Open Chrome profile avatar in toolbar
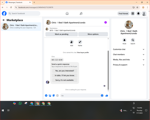Image resolution: width=150 pixels, height=120 pixels. [143, 7]
